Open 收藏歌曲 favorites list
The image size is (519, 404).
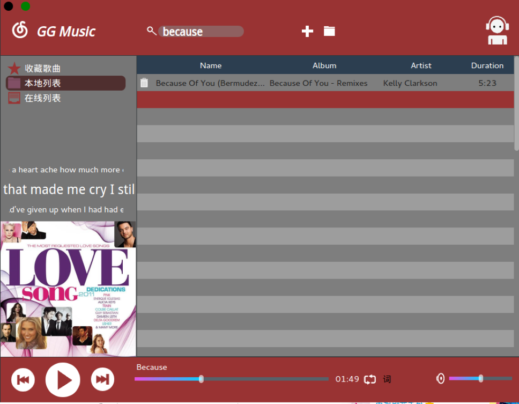point(42,69)
